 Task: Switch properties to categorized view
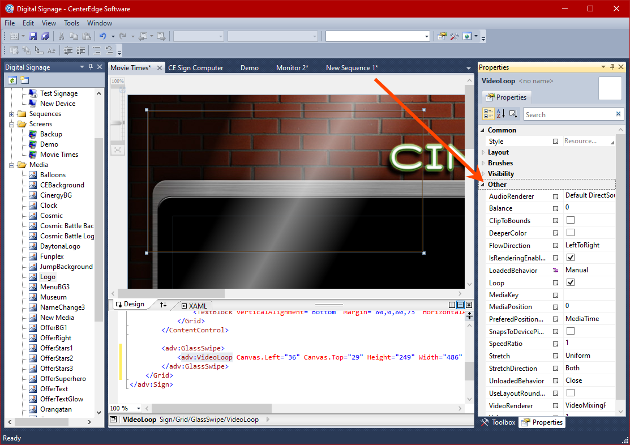488,114
